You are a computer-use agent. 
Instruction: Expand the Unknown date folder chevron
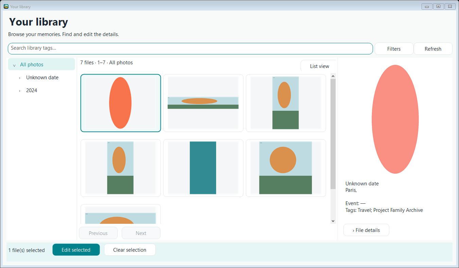point(20,78)
